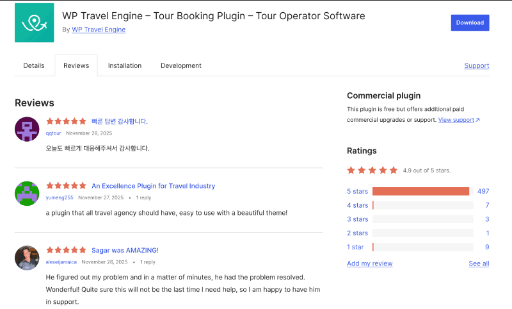Filter reviews by 2 stars
Screen dimensions: 512x309
point(357,233)
